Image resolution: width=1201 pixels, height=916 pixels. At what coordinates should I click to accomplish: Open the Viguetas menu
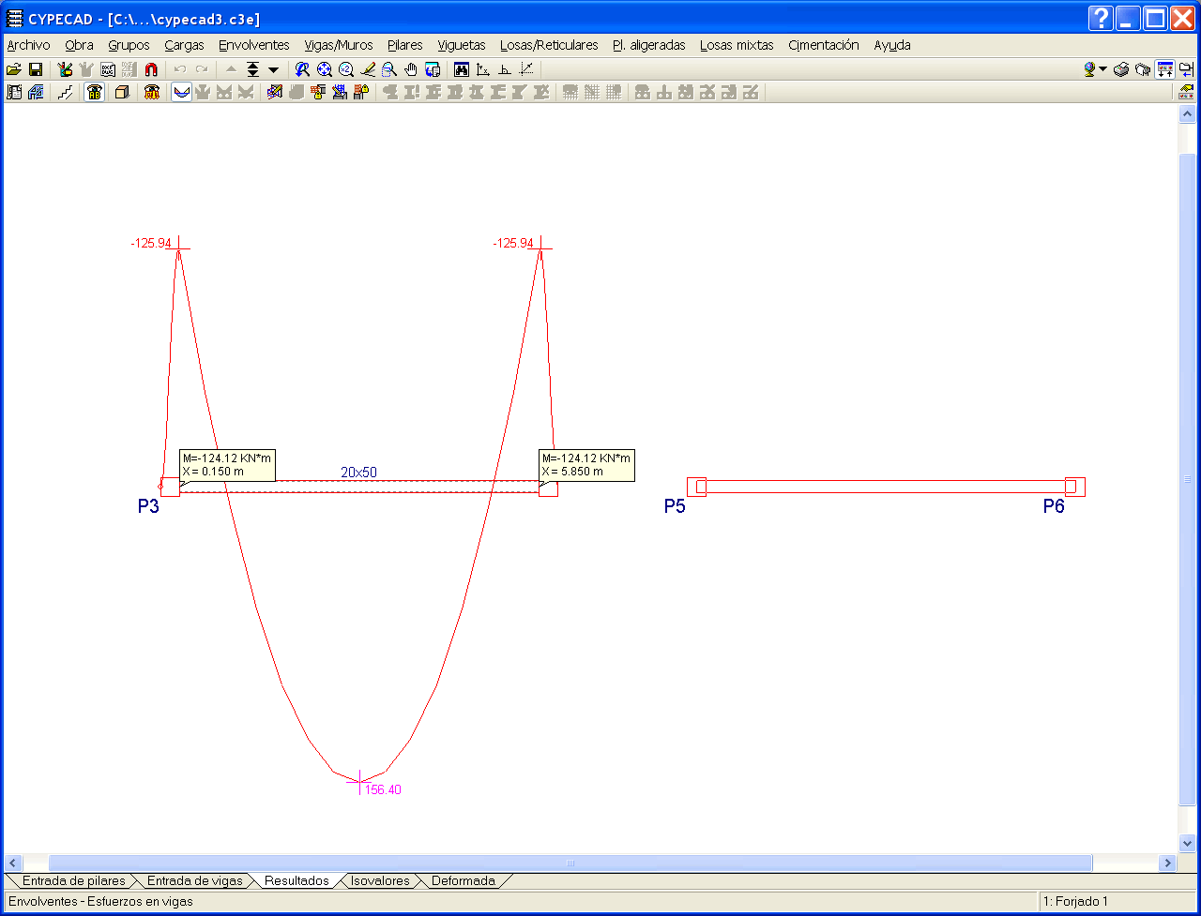pyautogui.click(x=462, y=45)
